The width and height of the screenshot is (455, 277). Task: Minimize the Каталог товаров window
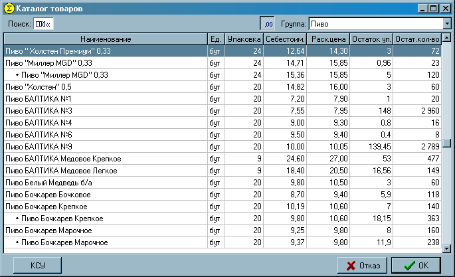click(423, 9)
